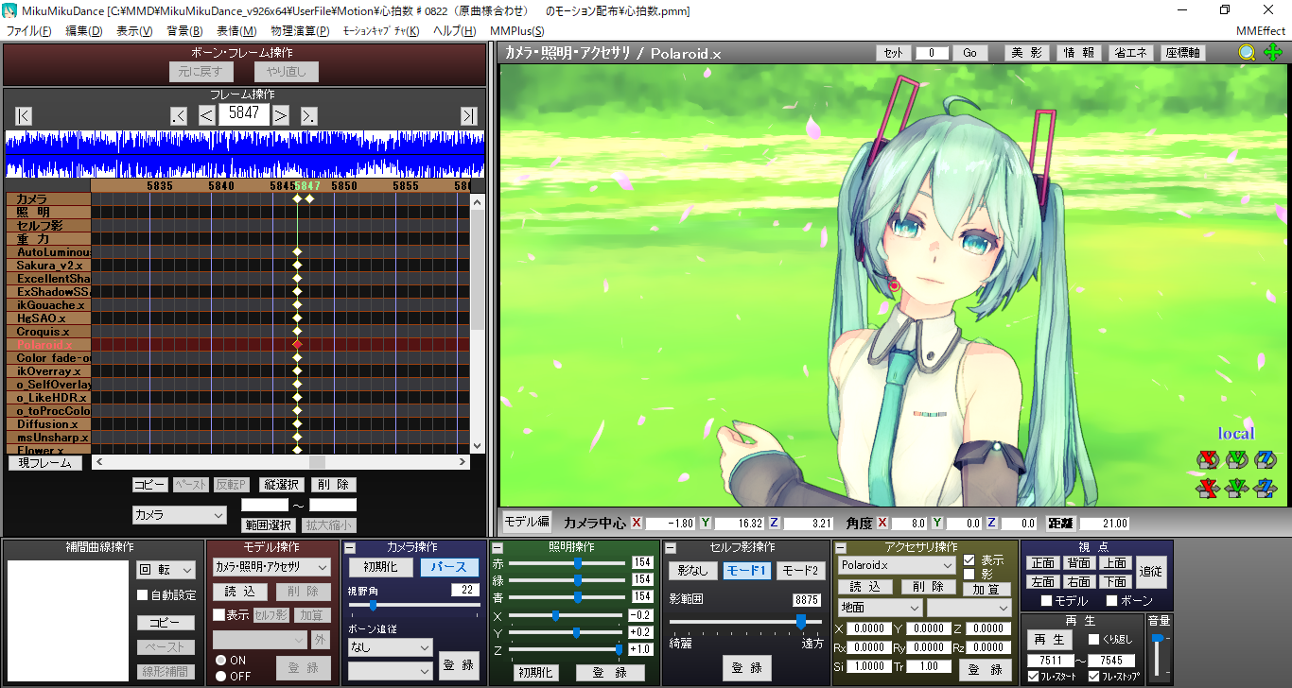The width and height of the screenshot is (1292, 688).
Task: Open the 編集(D) menu
Action: [84, 31]
